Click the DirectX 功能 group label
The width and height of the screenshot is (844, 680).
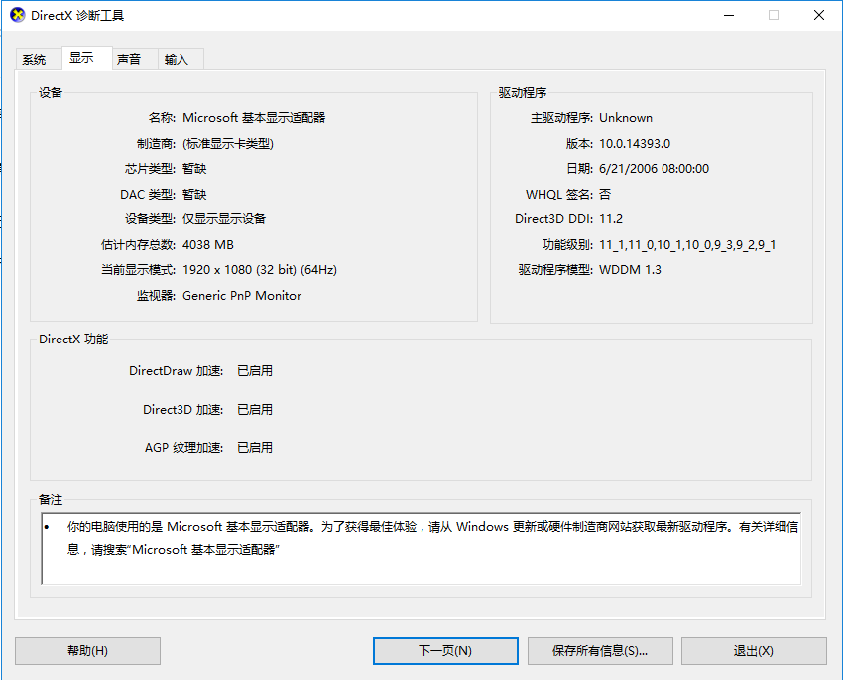(x=73, y=339)
